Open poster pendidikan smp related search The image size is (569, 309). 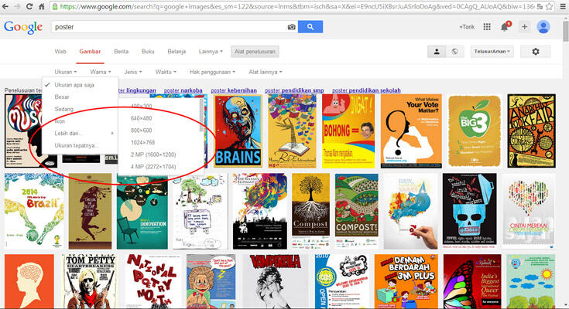pos(294,90)
